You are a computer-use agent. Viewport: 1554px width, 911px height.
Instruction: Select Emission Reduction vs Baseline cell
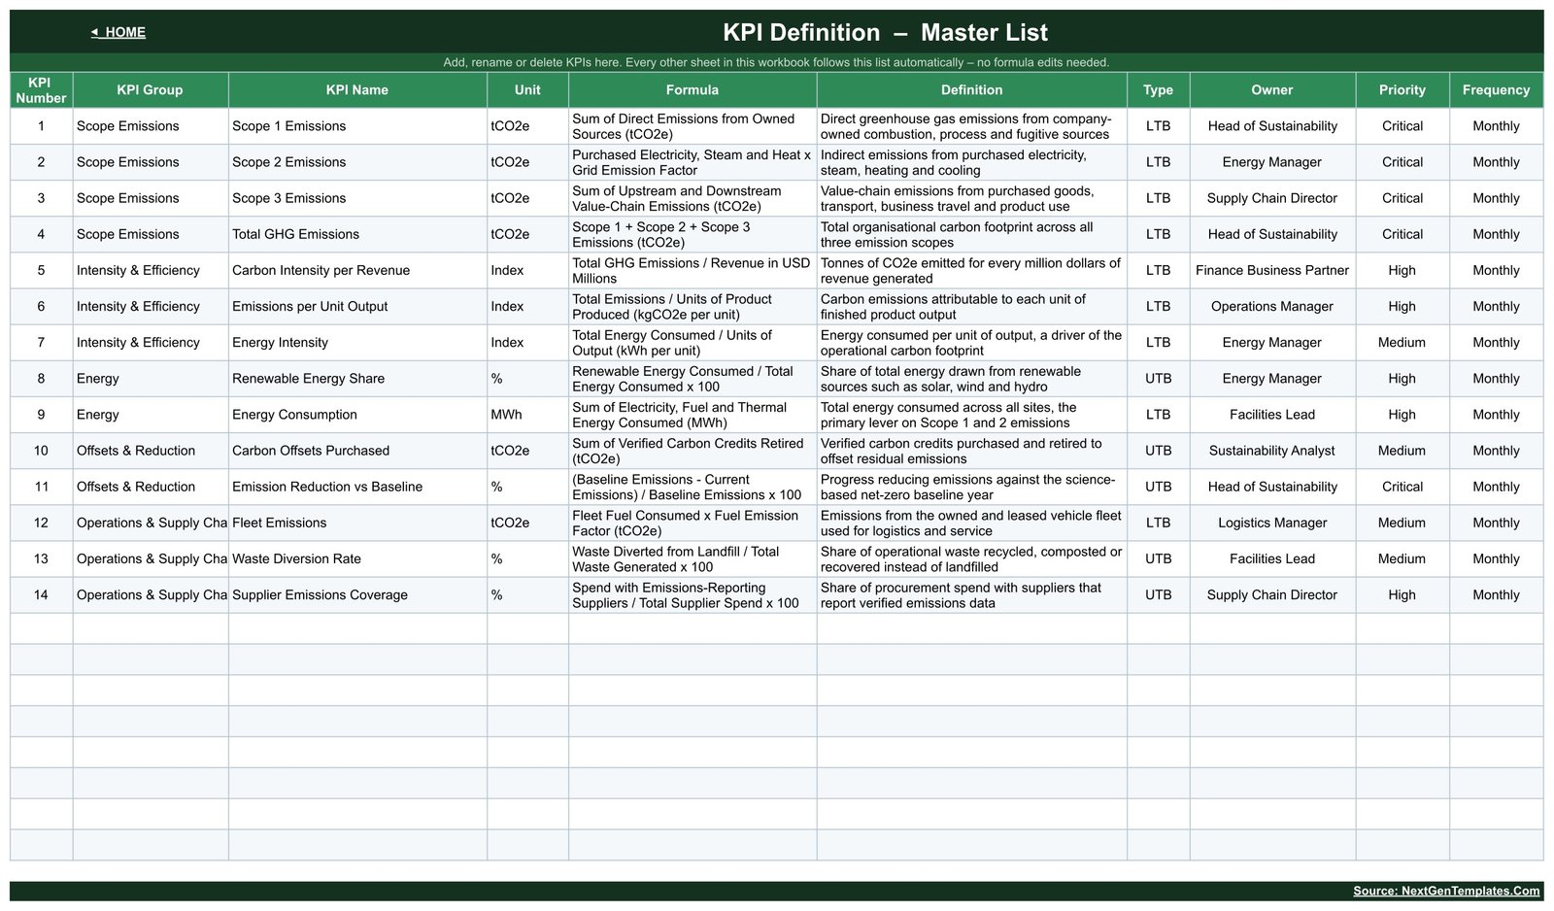(x=357, y=487)
